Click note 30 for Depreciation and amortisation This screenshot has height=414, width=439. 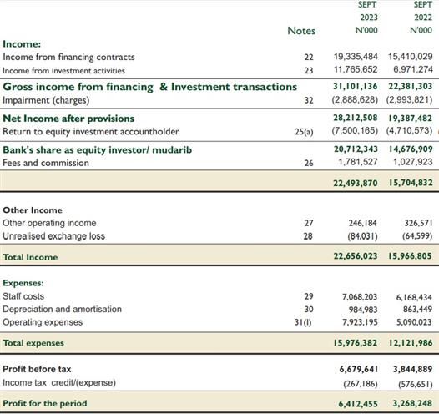click(x=309, y=310)
